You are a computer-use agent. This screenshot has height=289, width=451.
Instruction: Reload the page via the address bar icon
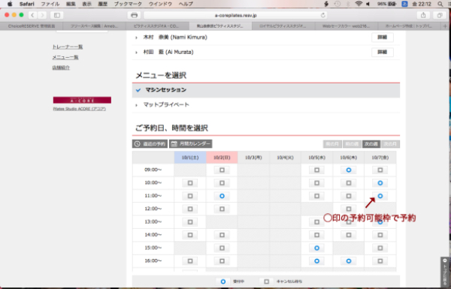click(x=322, y=15)
